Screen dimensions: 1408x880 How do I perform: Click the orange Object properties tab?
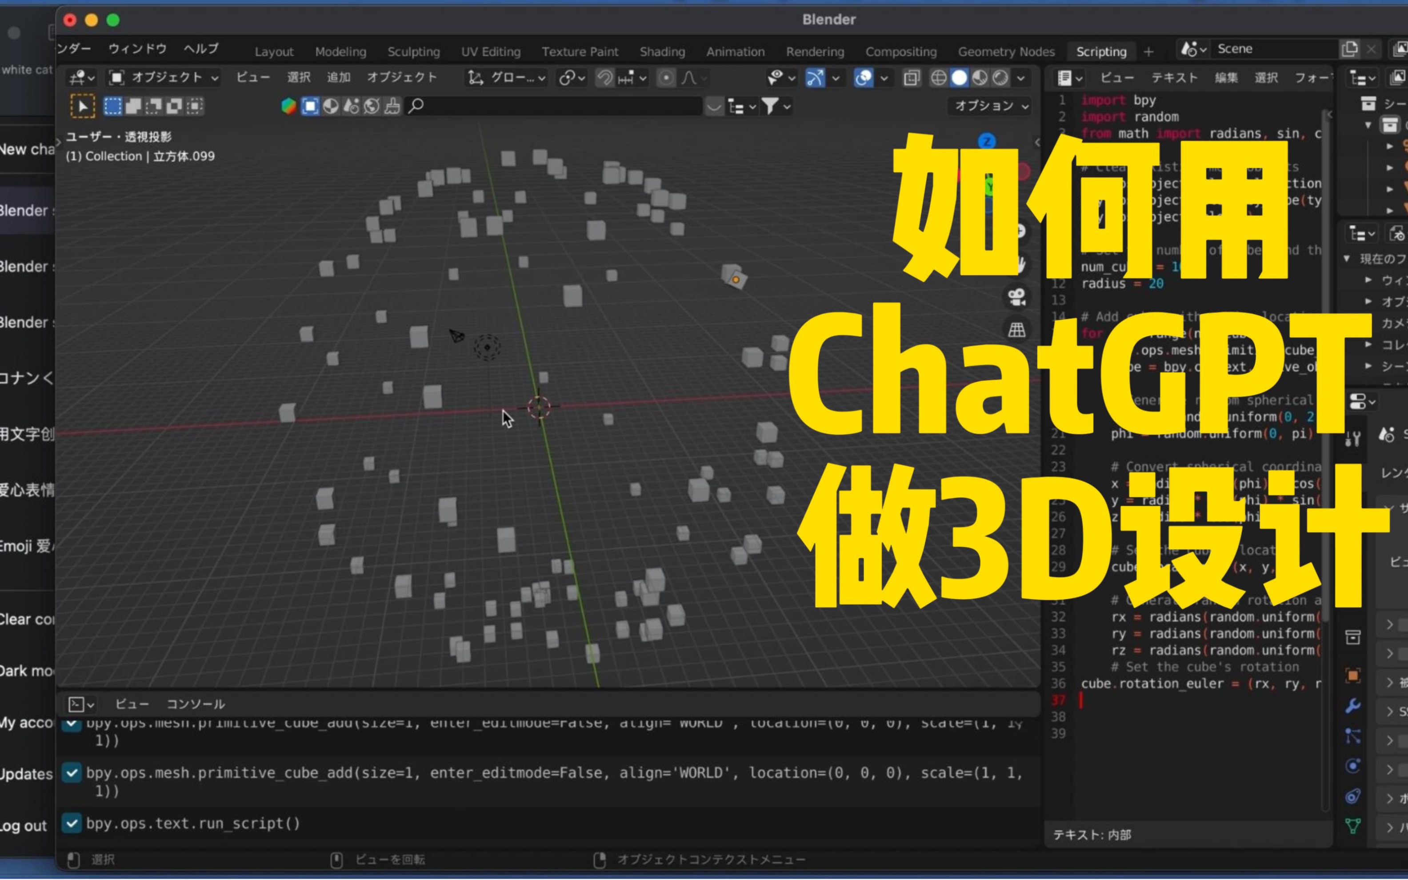1353,676
